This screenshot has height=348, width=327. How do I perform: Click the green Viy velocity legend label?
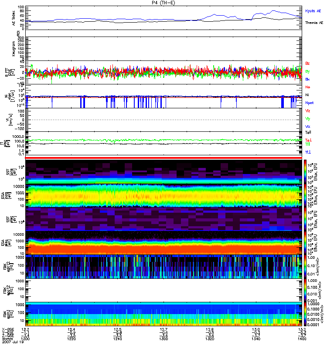[x=308, y=119]
